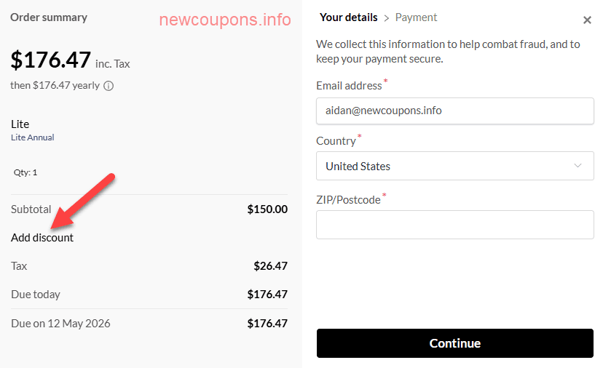
Task: Click the Tax $26.47 amount
Action: pos(270,266)
